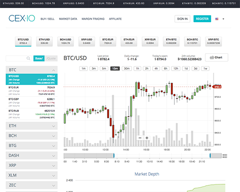
Task: Toggle Base/ filter
Action: click(x=39, y=59)
